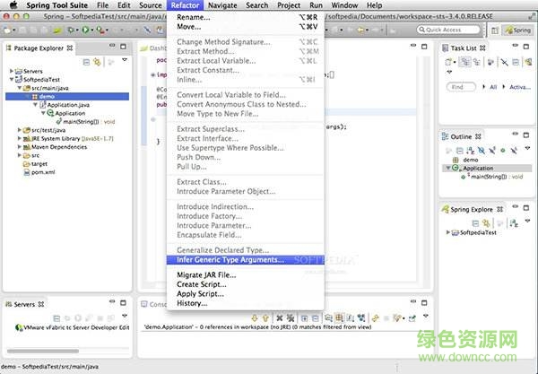Viewport: 538px width, 374px height.
Task: Toggle Hide Static members in Outline toolbar
Action: [x=492, y=151]
